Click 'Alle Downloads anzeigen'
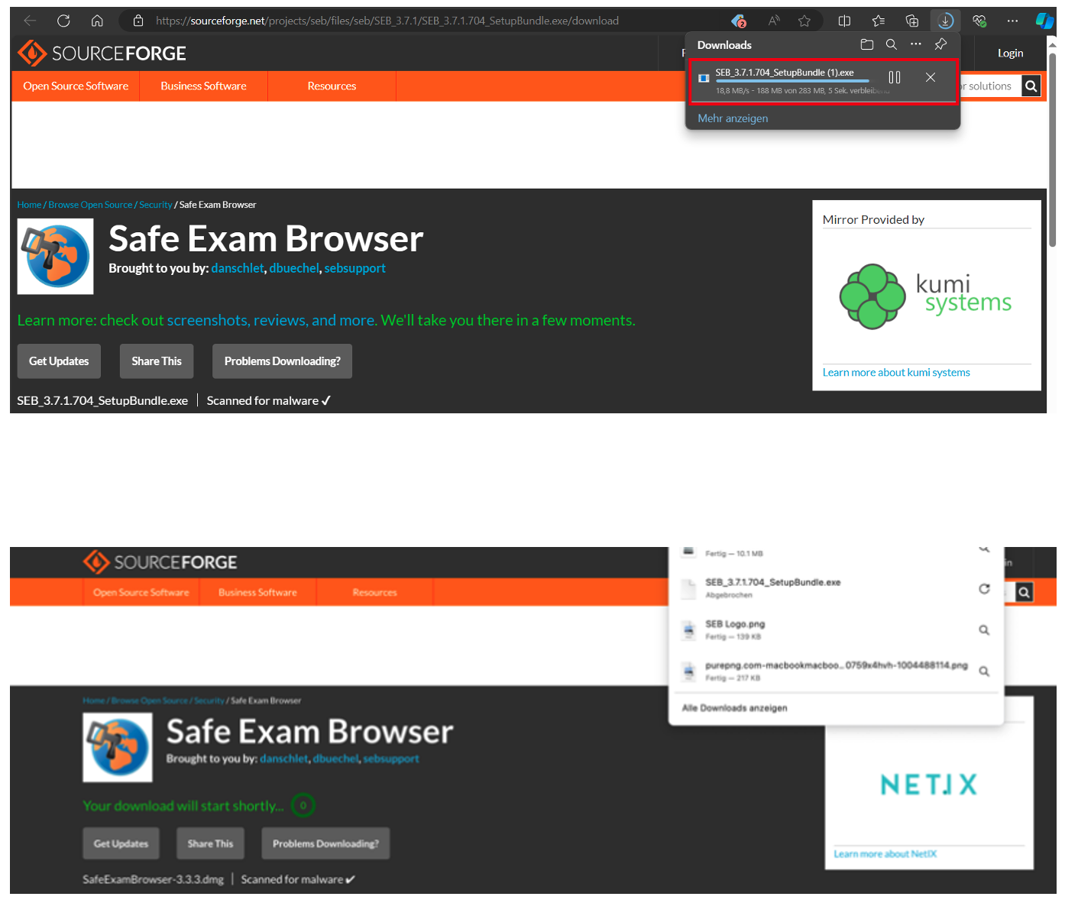This screenshot has width=1065, height=903. coord(734,708)
